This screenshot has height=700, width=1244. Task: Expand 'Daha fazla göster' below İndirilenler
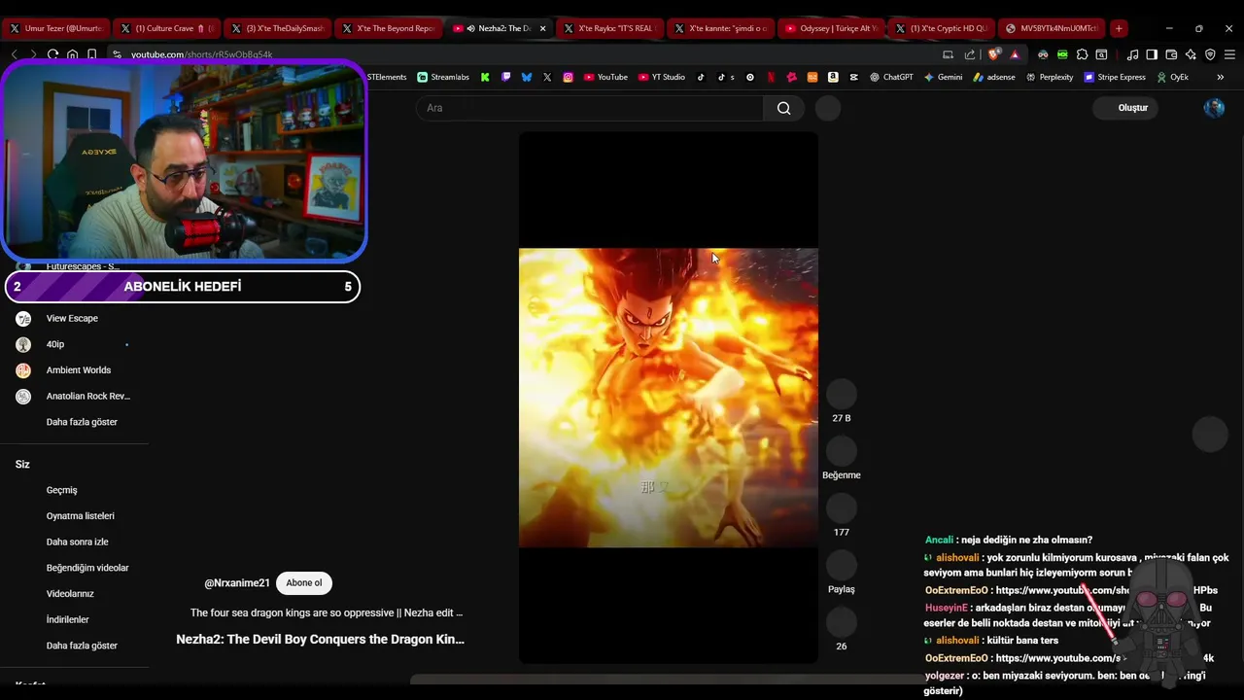82,646
